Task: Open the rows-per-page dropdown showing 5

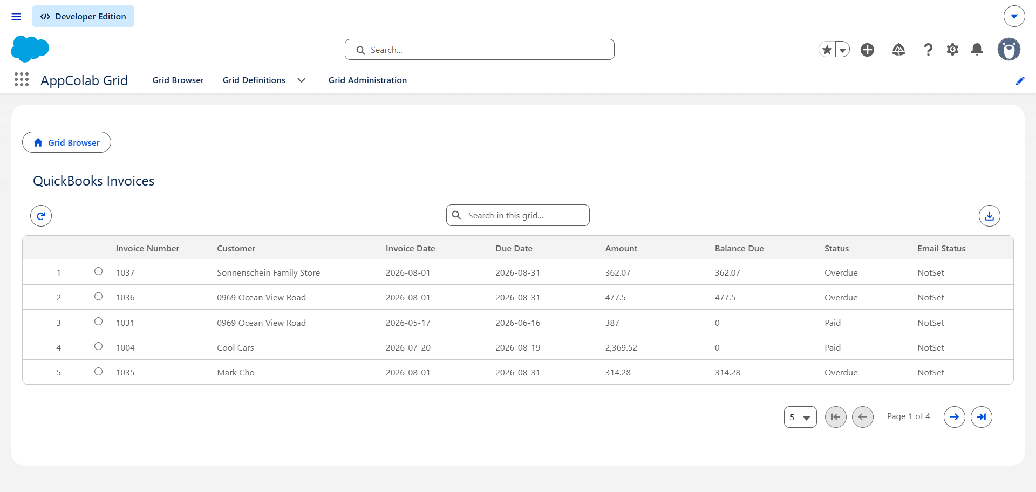Action: pos(800,417)
